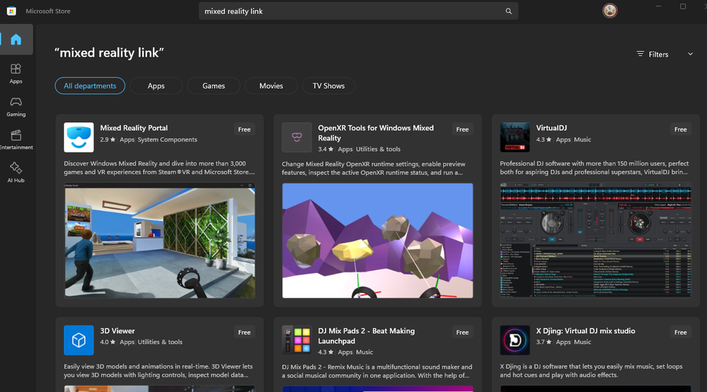Image resolution: width=707 pixels, height=392 pixels.
Task: Select the TV Shows department filter
Action: click(328, 86)
